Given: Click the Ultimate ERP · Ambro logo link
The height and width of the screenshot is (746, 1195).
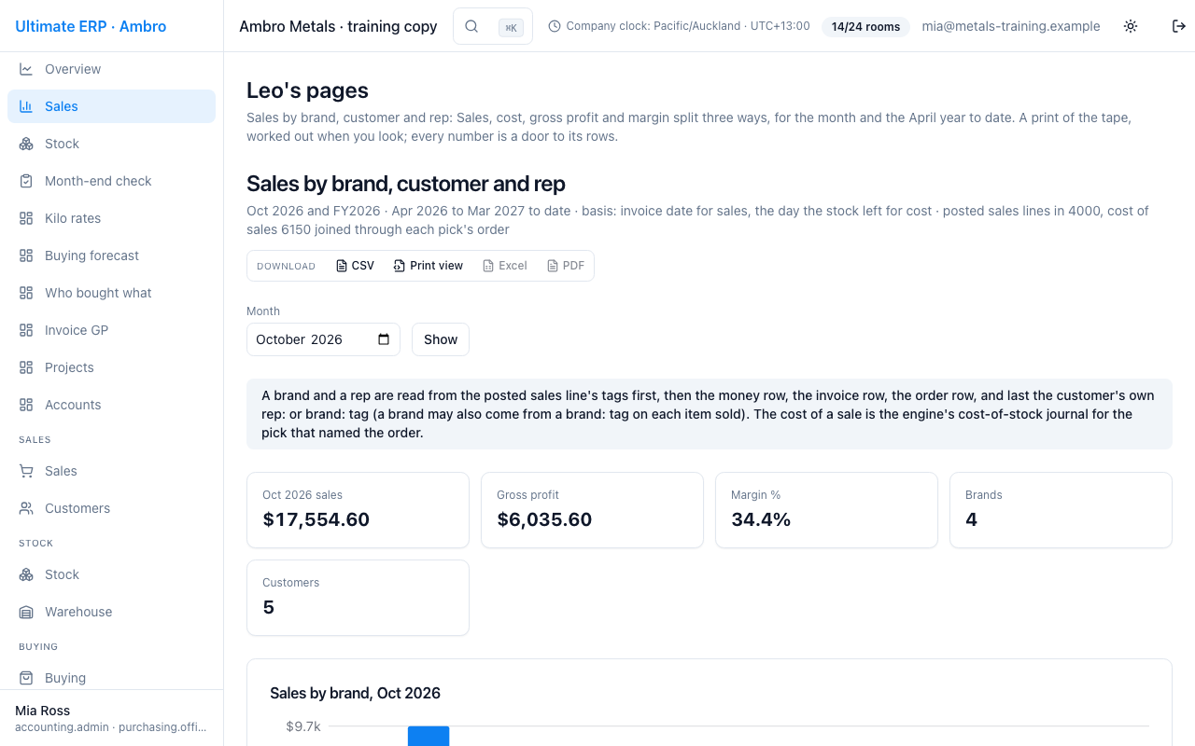Looking at the screenshot, I should pyautogui.click(x=91, y=26).
